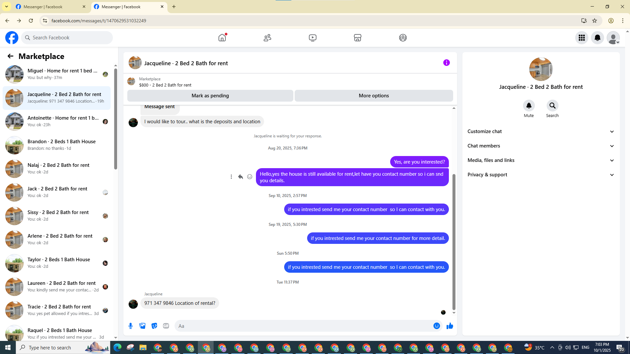Open Taylor's 2 Beds 1 Bath House chat
Viewport: 630px width, 354px height.
click(56, 263)
